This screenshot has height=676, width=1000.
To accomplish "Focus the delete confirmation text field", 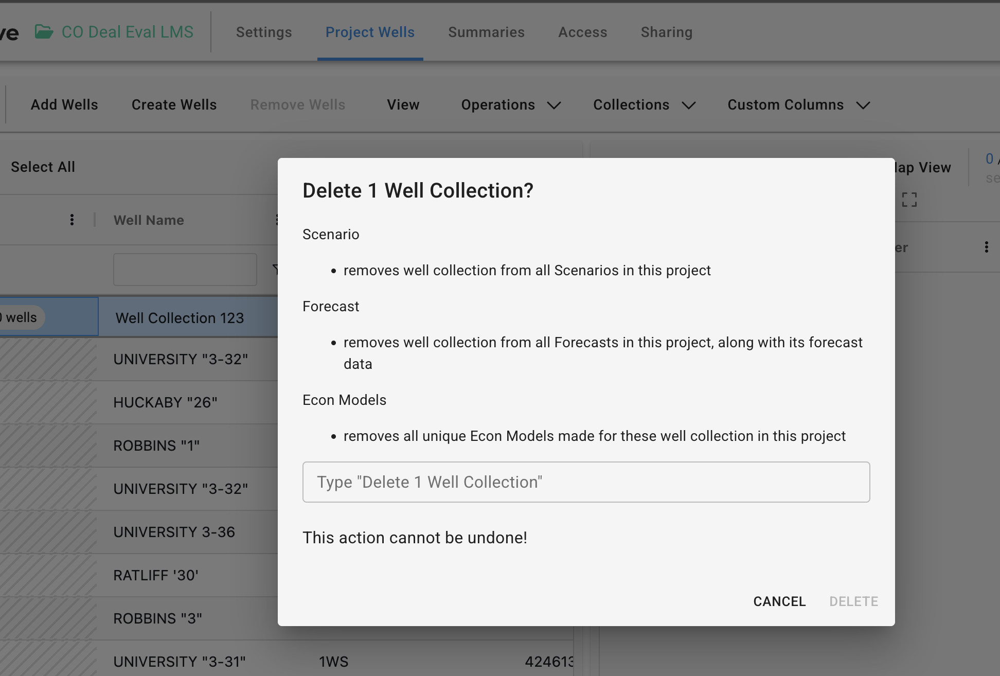I will pyautogui.click(x=586, y=482).
